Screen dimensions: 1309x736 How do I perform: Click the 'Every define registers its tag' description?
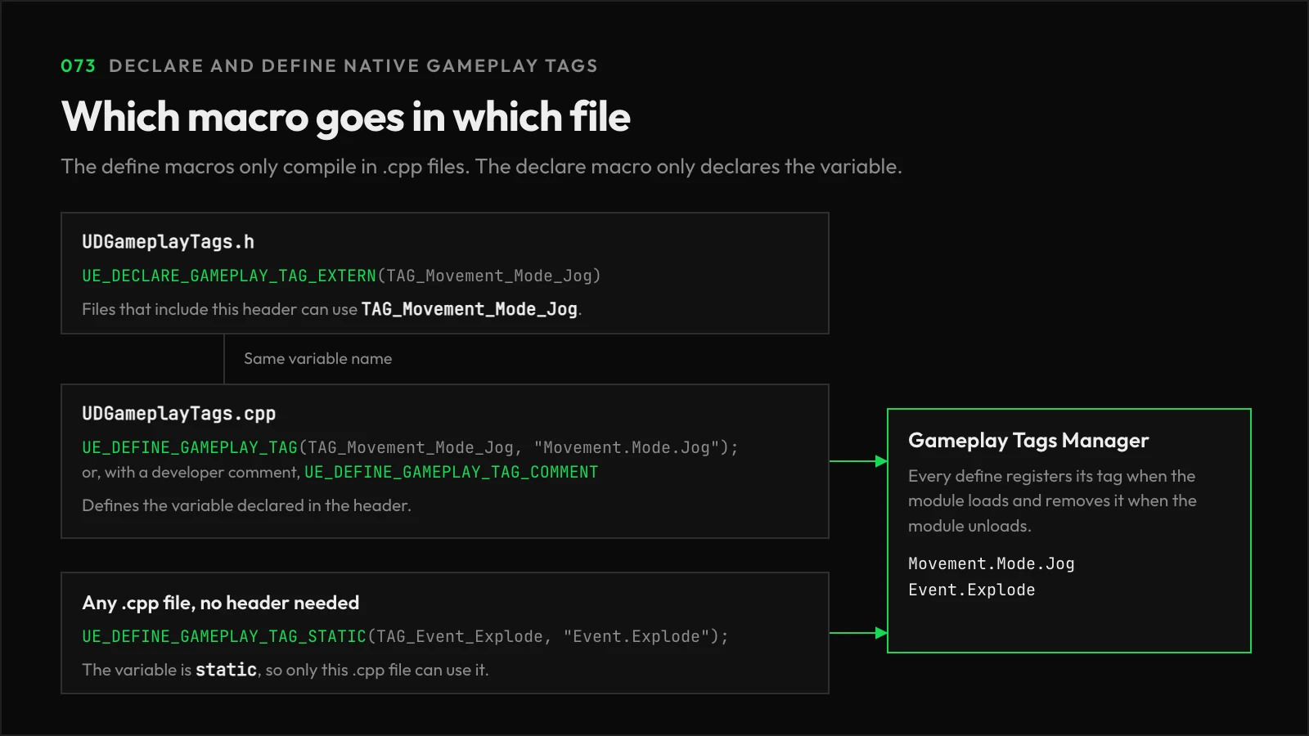[x=1052, y=500]
